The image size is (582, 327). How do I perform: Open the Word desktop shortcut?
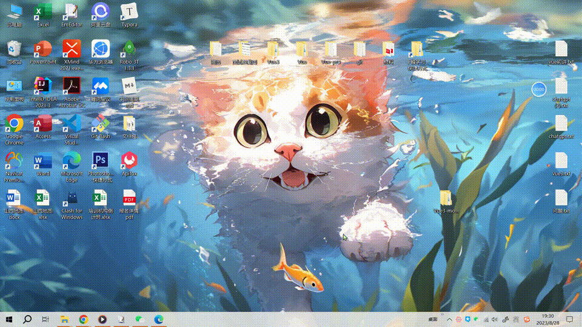[43, 164]
